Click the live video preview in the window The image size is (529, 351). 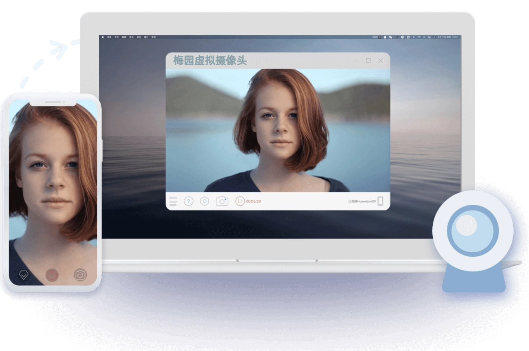[x=278, y=130]
